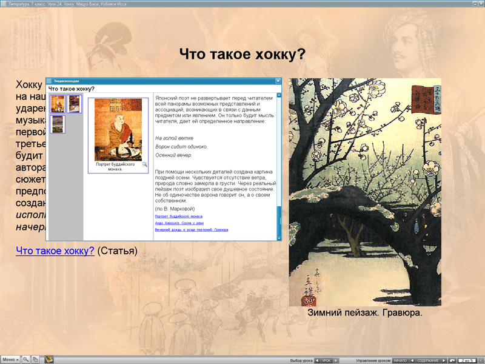This screenshot has width=485, height=364.
Task: Go to previous lesson with the left arrow
Action: coord(318,359)
